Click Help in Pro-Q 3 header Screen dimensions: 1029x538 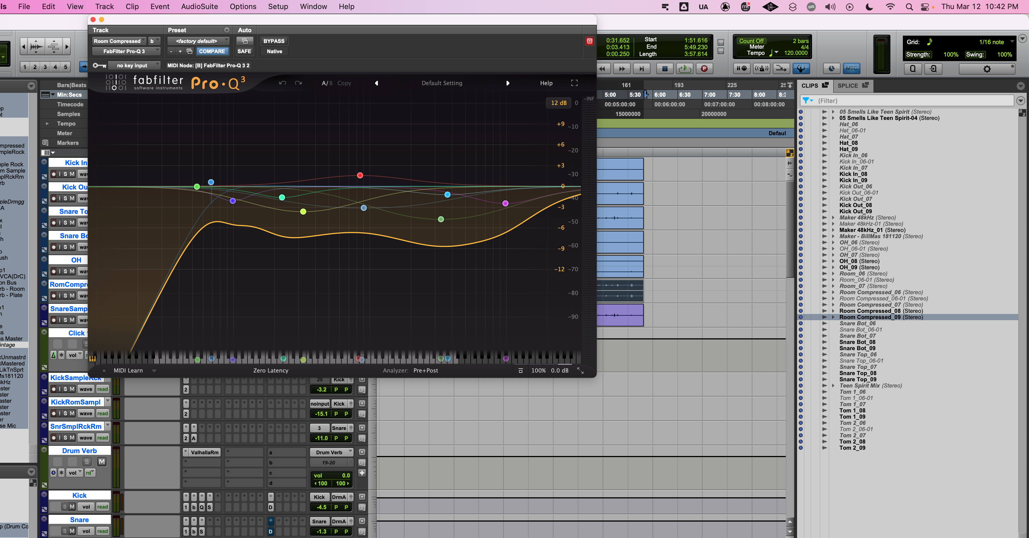tap(546, 83)
